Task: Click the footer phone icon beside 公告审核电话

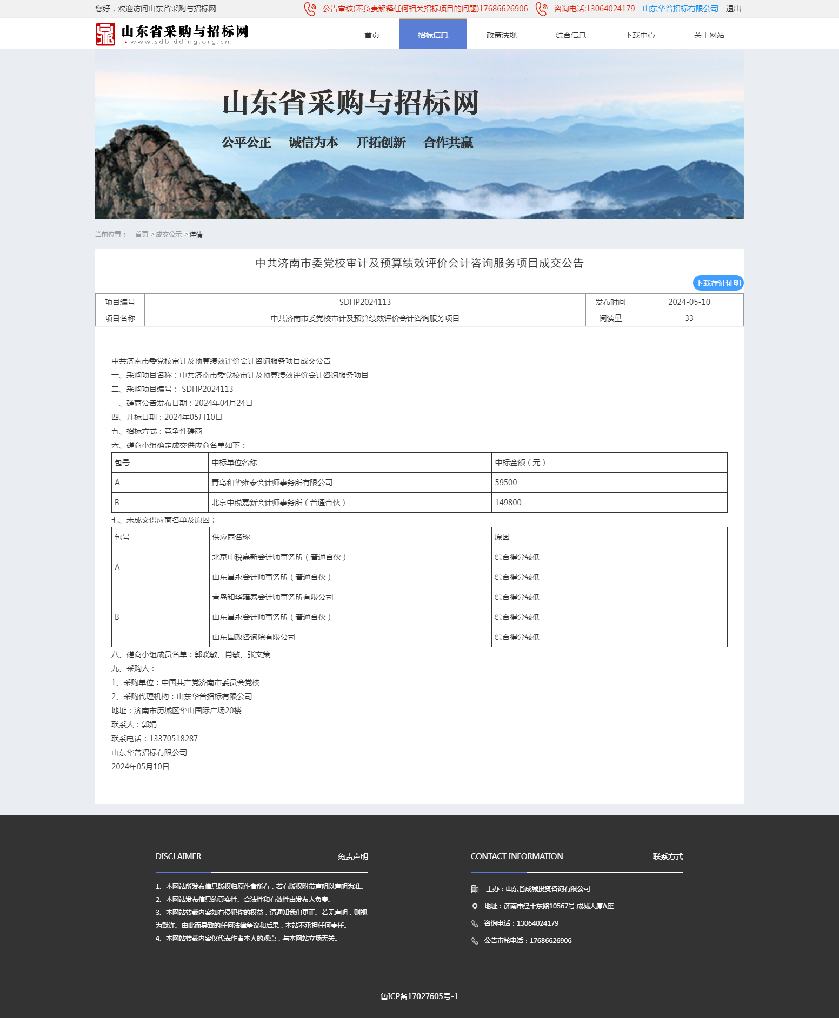Action: click(x=475, y=941)
